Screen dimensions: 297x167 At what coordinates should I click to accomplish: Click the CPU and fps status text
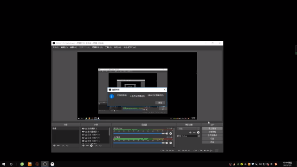(x=203, y=150)
